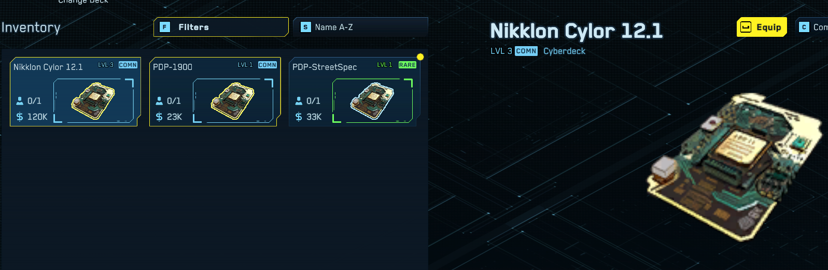
Task: Click the Nikklon Cylor 12.1 cyberdeck thumbnail
Action: [x=93, y=101]
